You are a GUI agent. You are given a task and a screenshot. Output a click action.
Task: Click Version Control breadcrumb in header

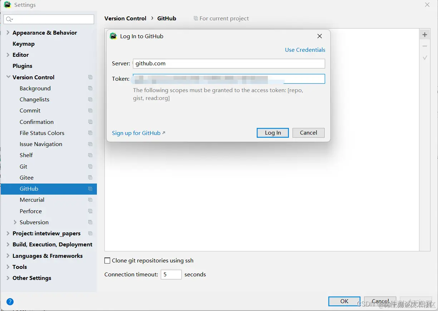pos(125,19)
